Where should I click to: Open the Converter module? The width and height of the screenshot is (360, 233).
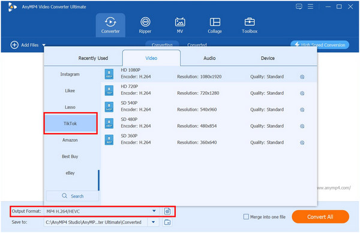point(110,25)
